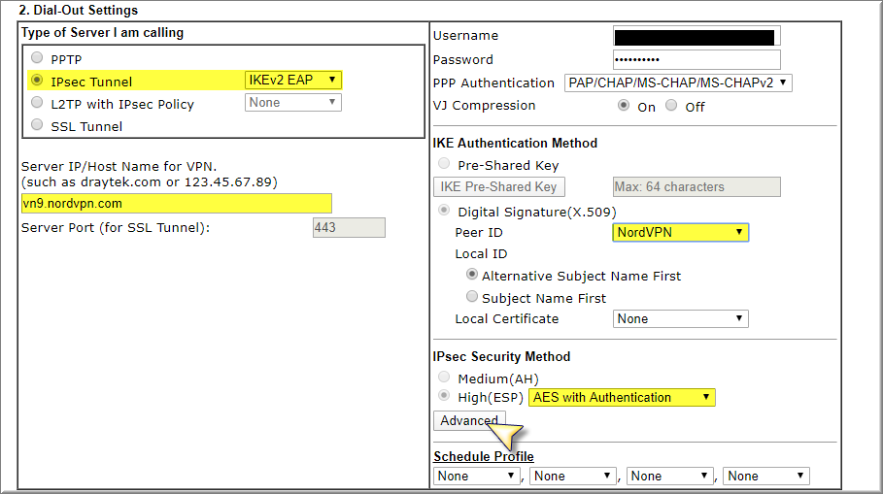This screenshot has width=883, height=494.
Task: Select Subject Name First option
Action: coord(472,297)
